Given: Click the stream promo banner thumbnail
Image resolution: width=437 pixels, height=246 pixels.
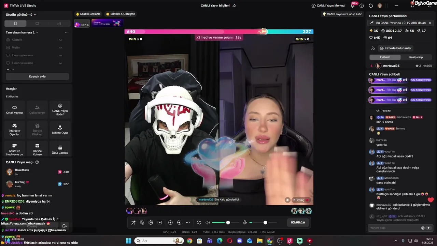Looking at the screenshot, I should (107, 23).
